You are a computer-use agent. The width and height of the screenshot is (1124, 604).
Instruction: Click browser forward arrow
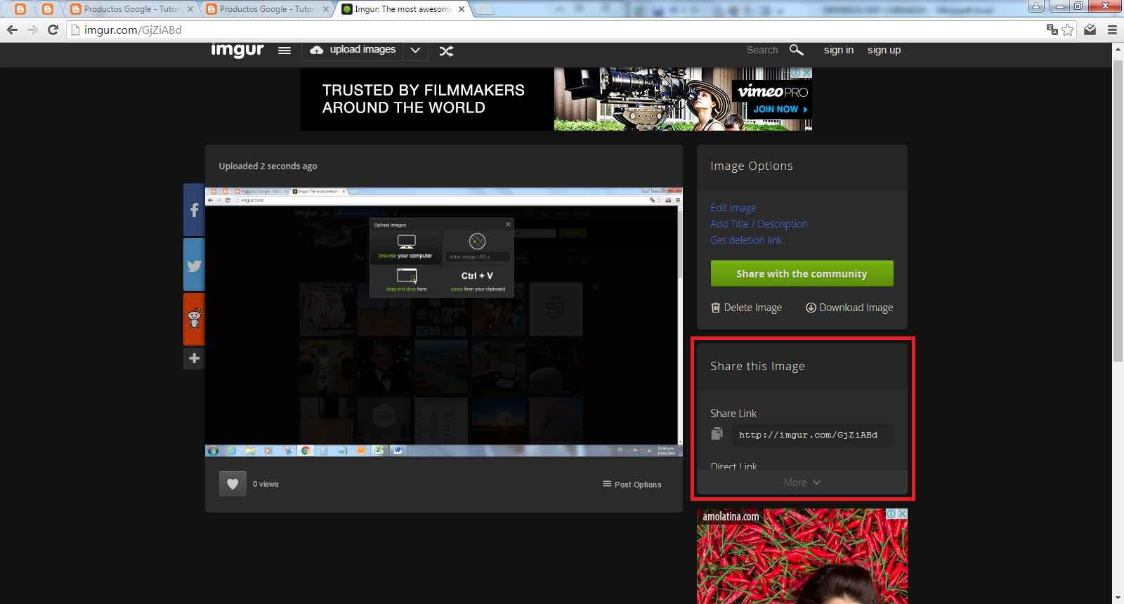coord(32,29)
